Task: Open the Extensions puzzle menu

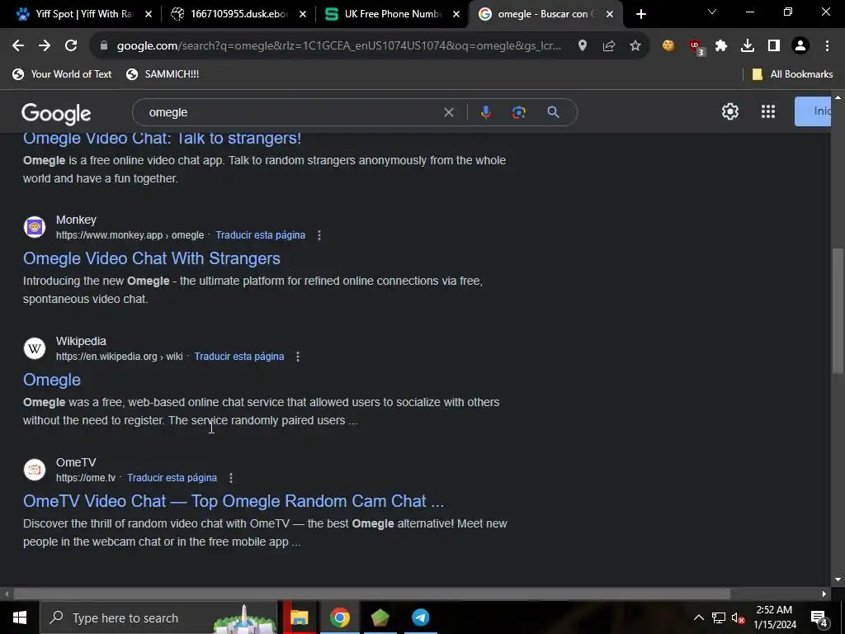Action: click(721, 46)
